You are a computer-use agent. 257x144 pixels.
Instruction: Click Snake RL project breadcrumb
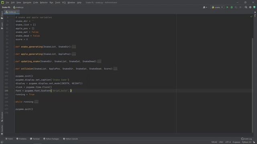6,7
